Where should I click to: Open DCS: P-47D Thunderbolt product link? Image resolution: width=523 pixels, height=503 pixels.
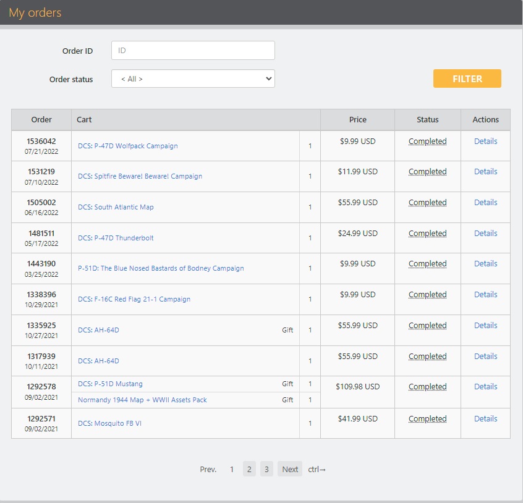click(x=116, y=238)
